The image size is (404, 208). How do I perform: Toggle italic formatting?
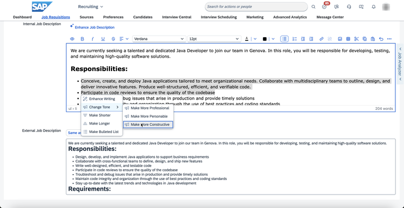(x=93, y=39)
